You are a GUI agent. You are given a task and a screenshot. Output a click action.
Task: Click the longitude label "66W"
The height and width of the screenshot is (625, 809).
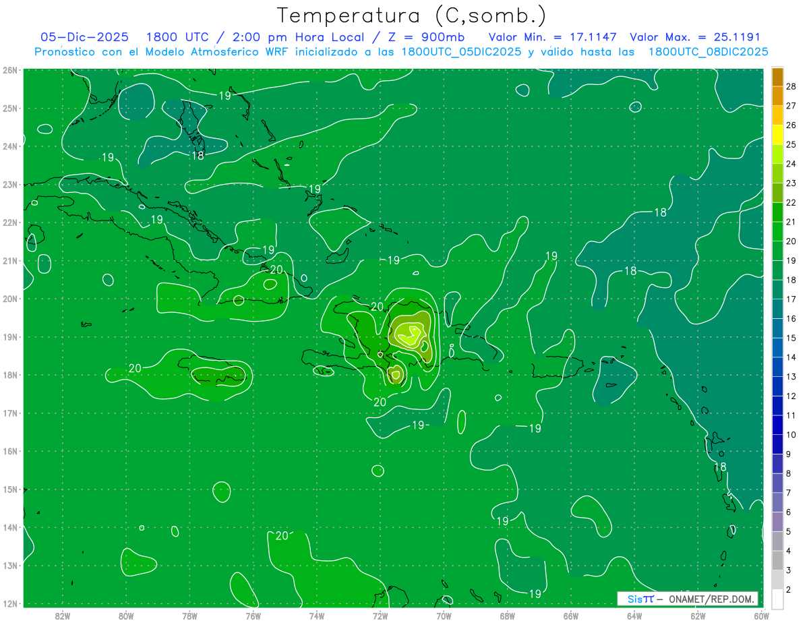[x=571, y=616]
